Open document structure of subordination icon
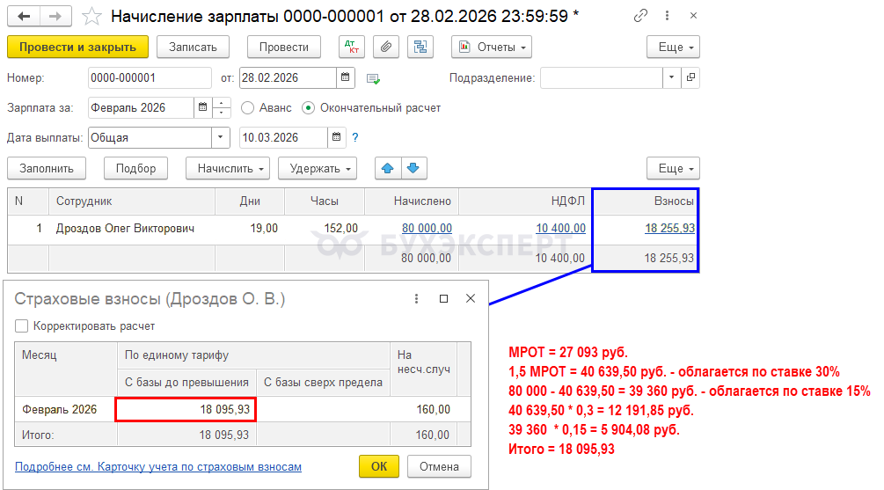 click(x=420, y=47)
